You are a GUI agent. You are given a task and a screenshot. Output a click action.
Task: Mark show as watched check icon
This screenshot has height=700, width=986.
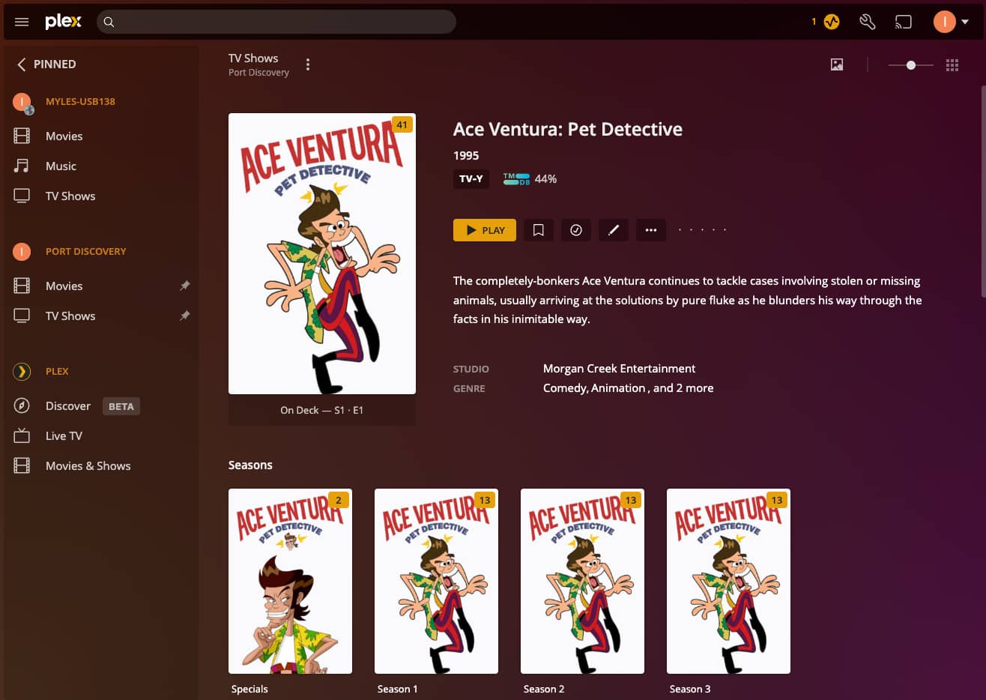click(x=576, y=230)
